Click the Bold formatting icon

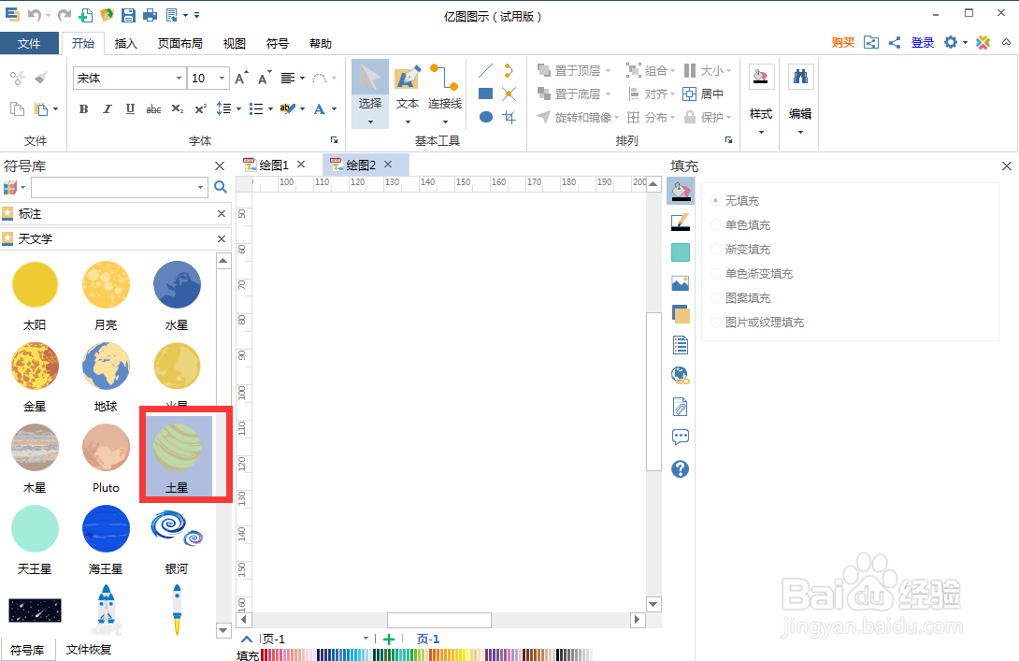pyautogui.click(x=83, y=109)
